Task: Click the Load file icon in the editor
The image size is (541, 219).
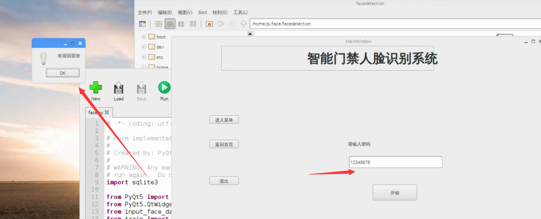Action: tap(118, 88)
